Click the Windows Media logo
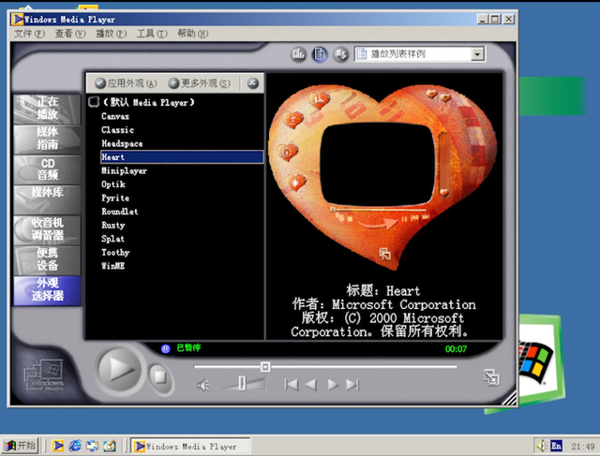 pos(44,375)
